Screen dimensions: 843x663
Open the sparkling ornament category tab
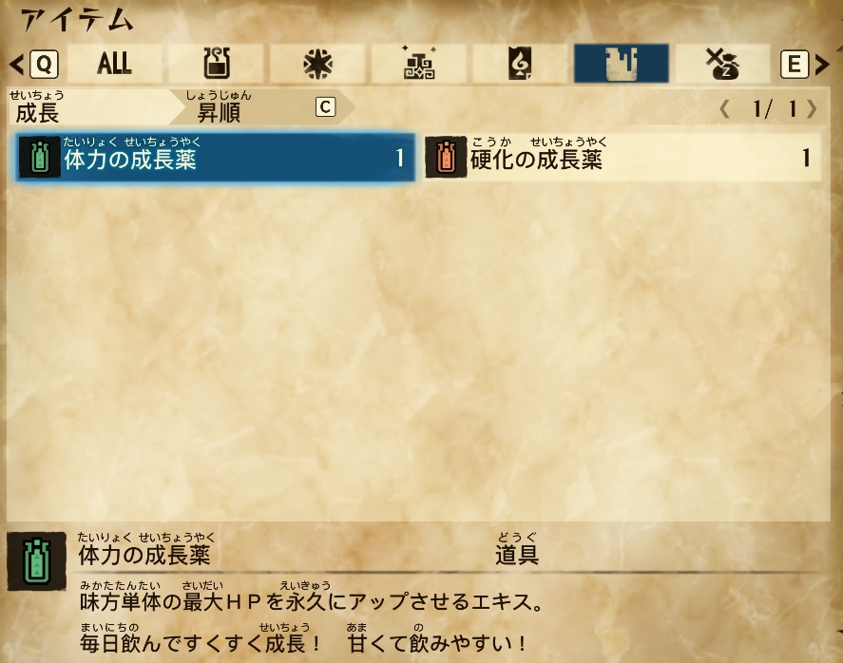tap(419, 64)
